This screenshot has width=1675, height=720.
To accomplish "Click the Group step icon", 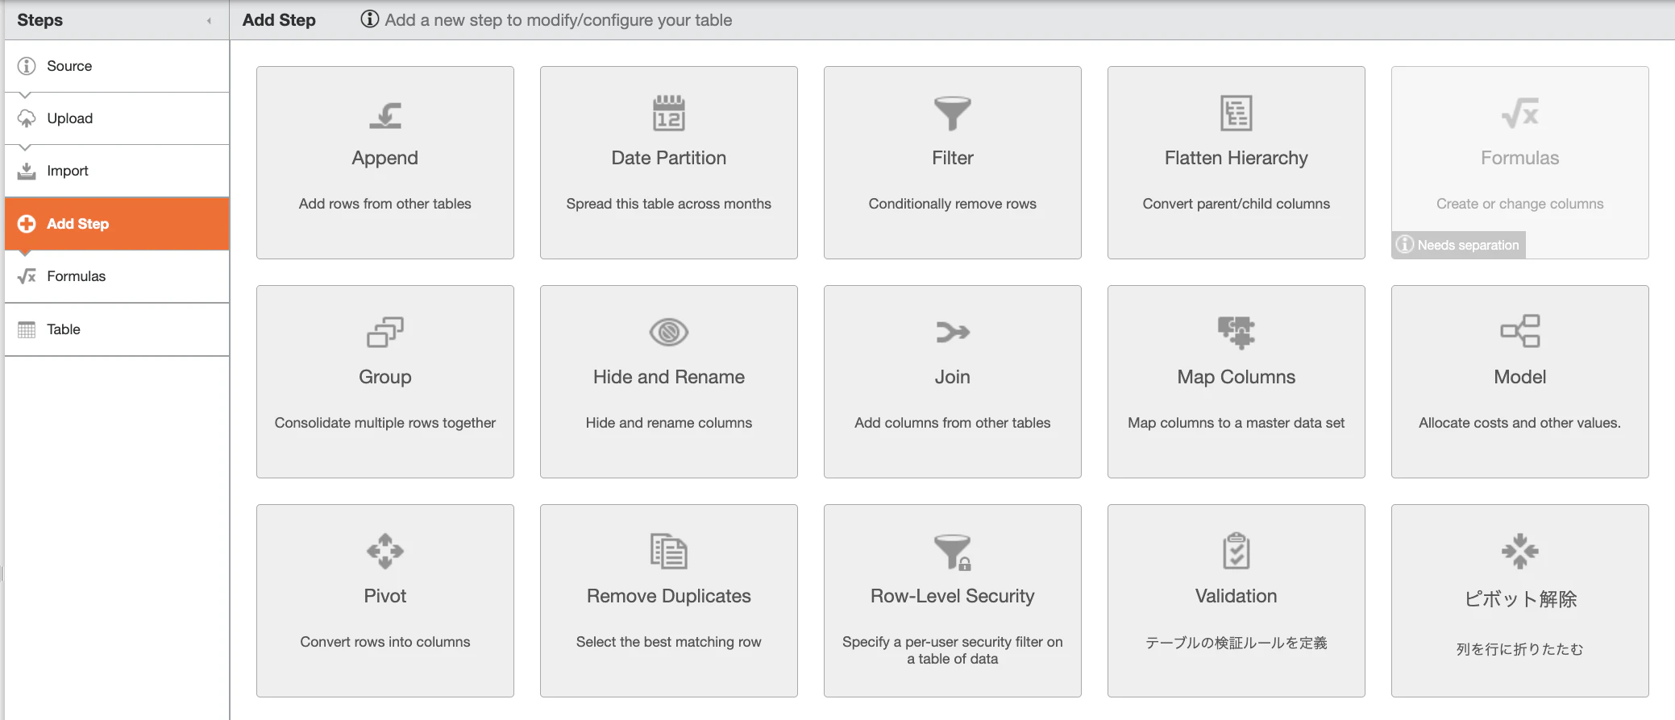I will (385, 332).
